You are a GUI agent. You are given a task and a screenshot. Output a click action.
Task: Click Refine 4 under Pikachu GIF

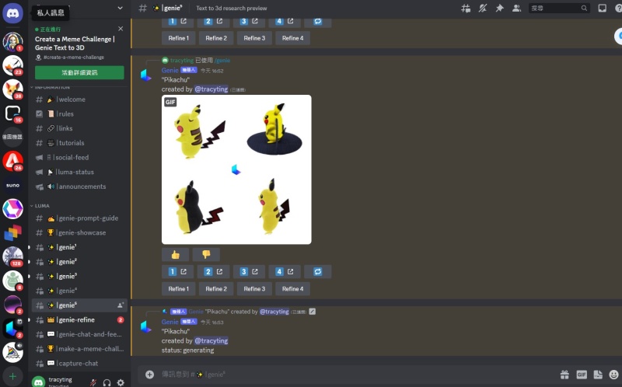pos(293,288)
